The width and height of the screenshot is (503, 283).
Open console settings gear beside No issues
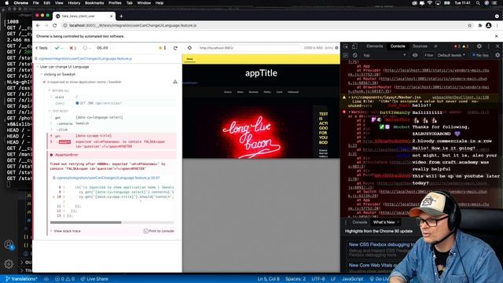click(497, 55)
